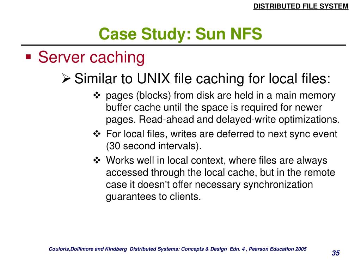Click the line 'buffer cache until the space is required'
Viewport: 361px width, 271px height.
[x=214, y=107]
